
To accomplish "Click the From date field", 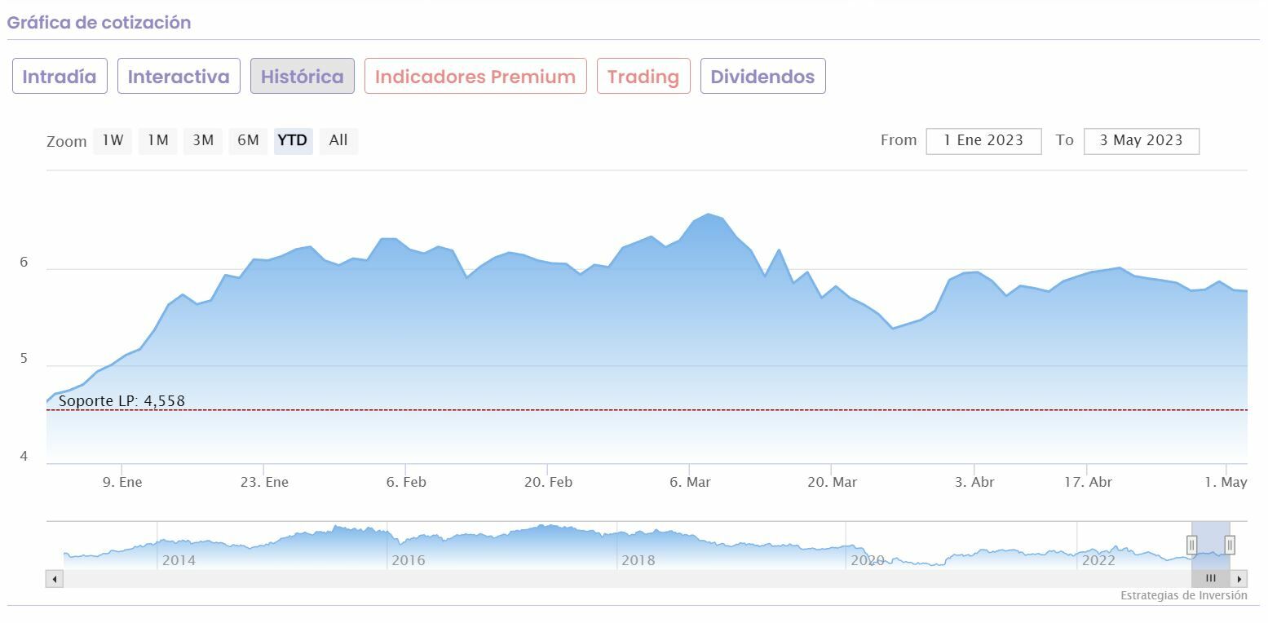I will 983,140.
